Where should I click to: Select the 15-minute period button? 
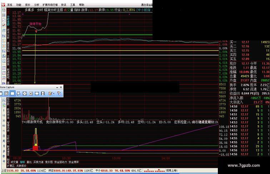coord(4,116)
